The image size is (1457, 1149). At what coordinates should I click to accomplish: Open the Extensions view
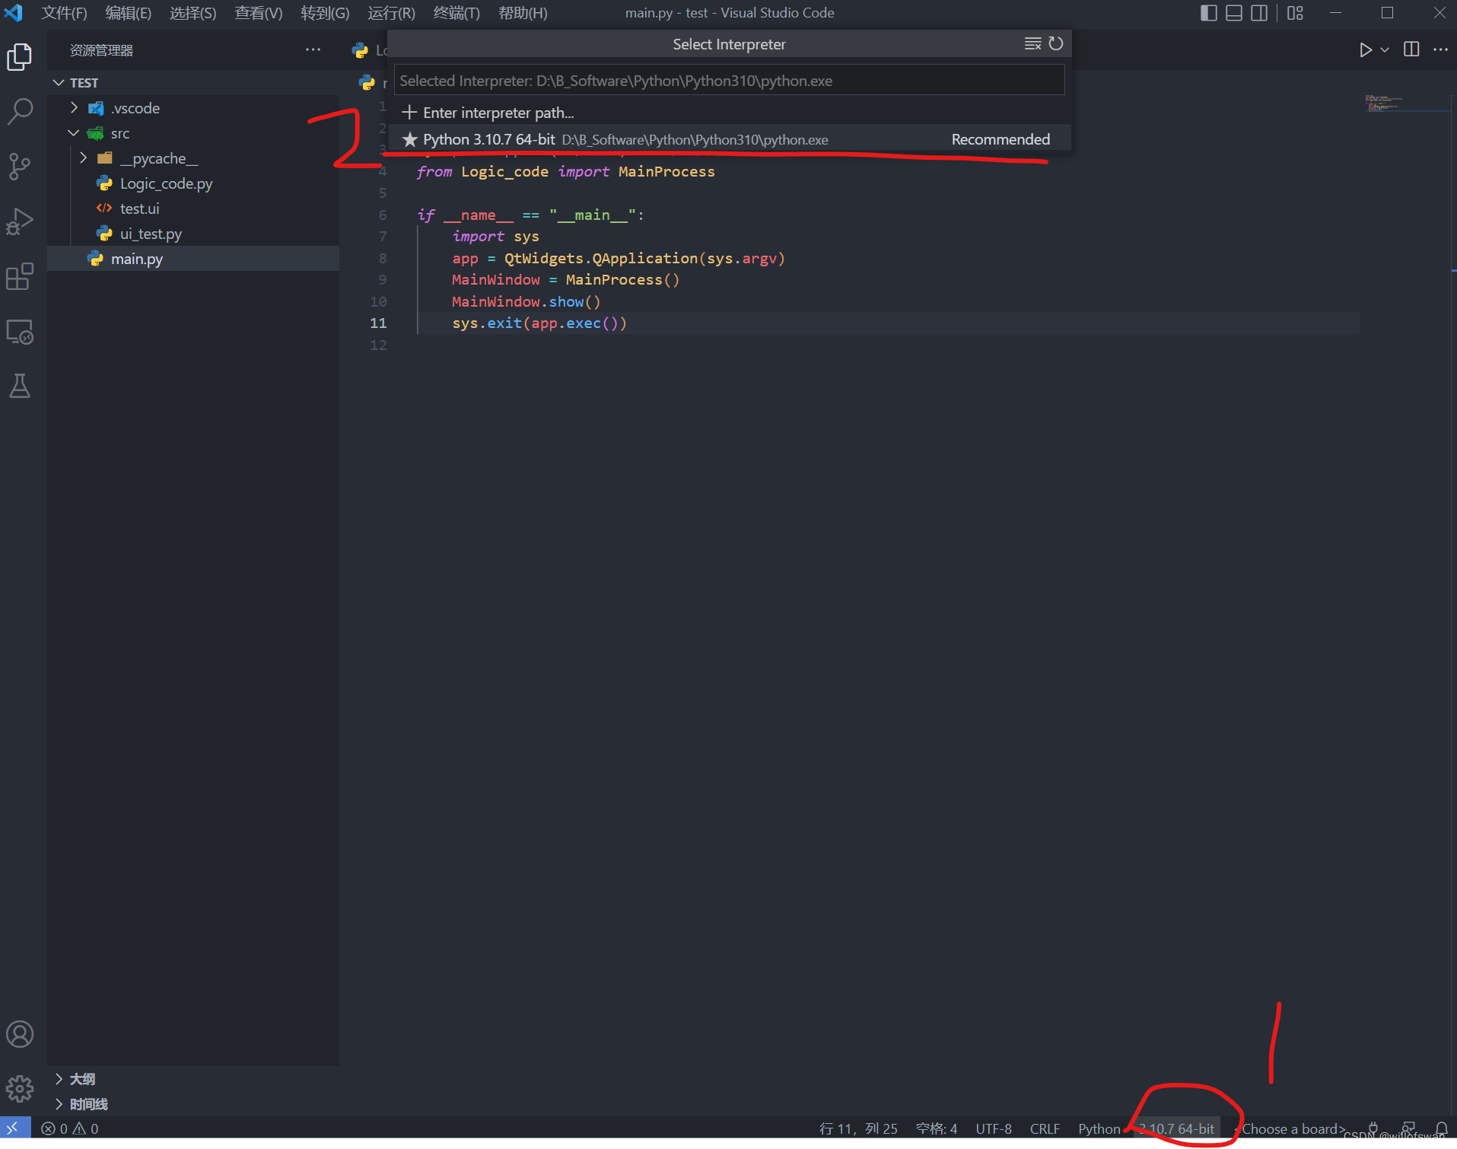20,276
